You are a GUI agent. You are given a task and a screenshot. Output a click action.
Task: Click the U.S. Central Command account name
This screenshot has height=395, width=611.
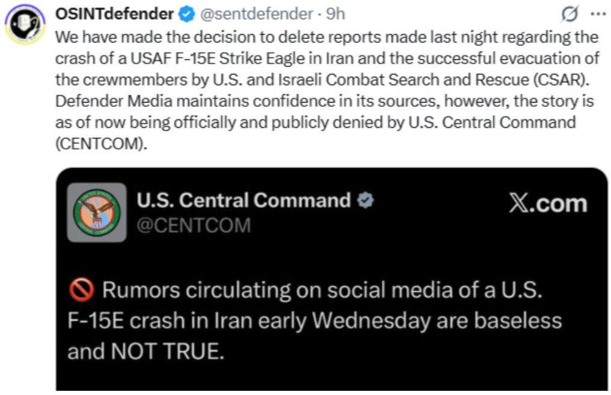click(x=244, y=201)
